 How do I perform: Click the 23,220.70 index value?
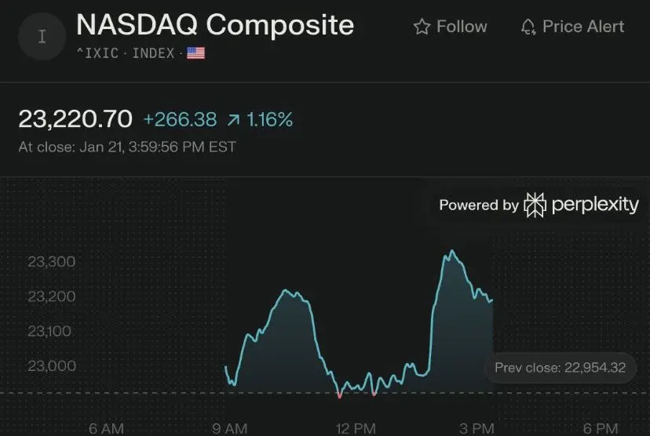coord(75,119)
